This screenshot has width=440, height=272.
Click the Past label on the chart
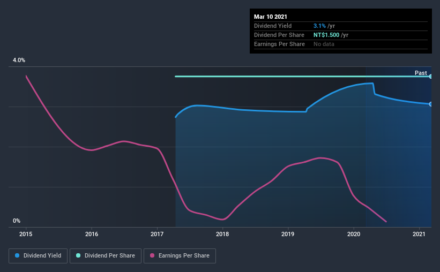[x=421, y=73]
